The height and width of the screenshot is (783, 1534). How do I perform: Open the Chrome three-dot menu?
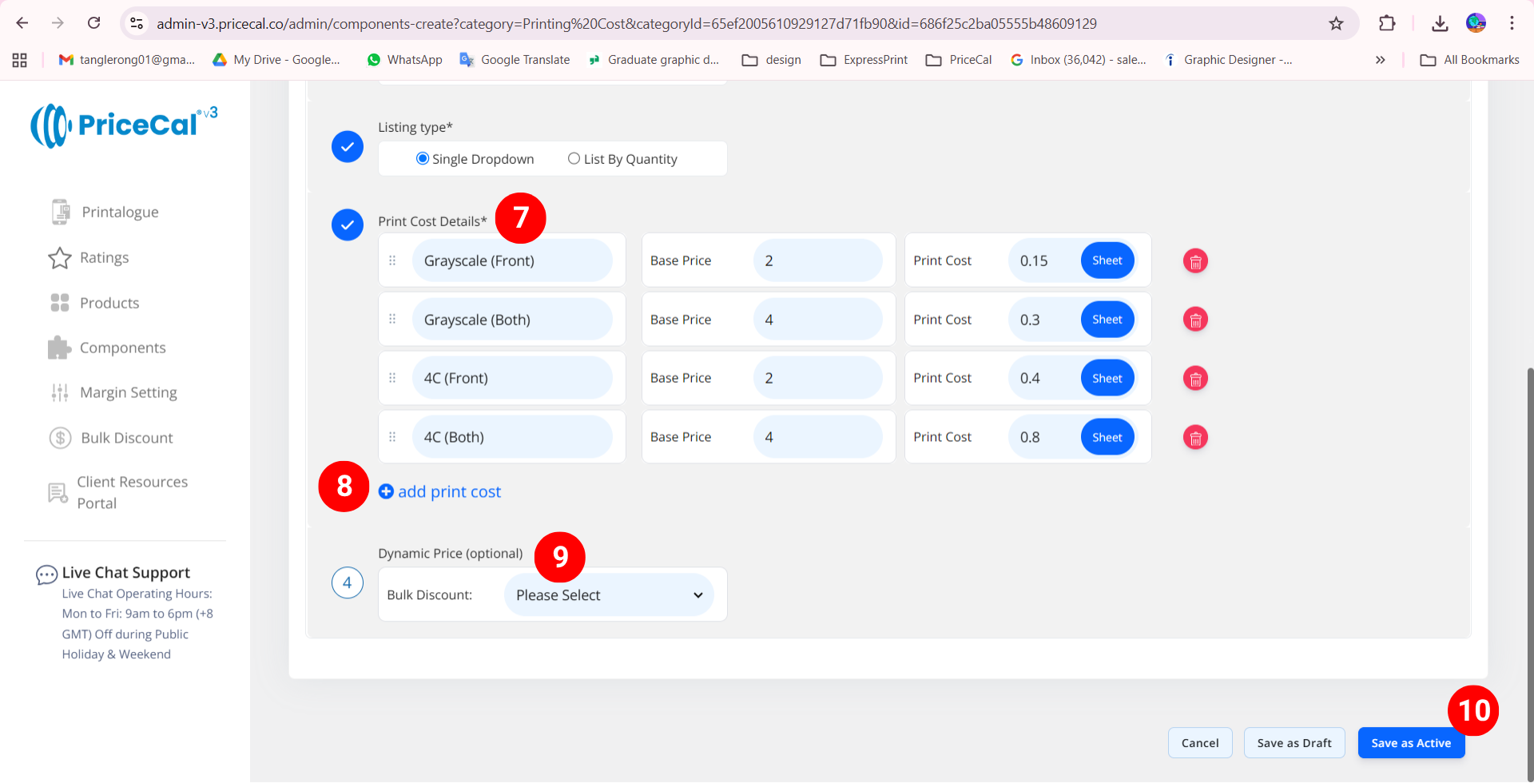1512,23
